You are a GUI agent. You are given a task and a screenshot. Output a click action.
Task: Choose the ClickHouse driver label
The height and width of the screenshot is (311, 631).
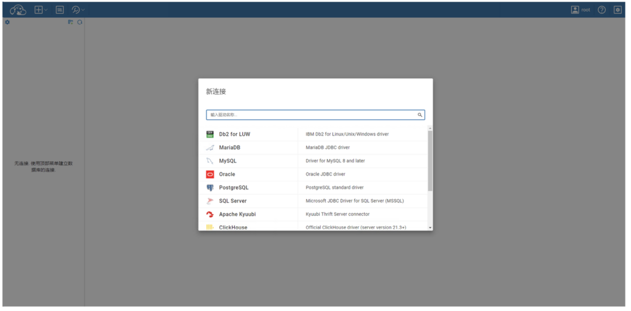[x=233, y=227]
